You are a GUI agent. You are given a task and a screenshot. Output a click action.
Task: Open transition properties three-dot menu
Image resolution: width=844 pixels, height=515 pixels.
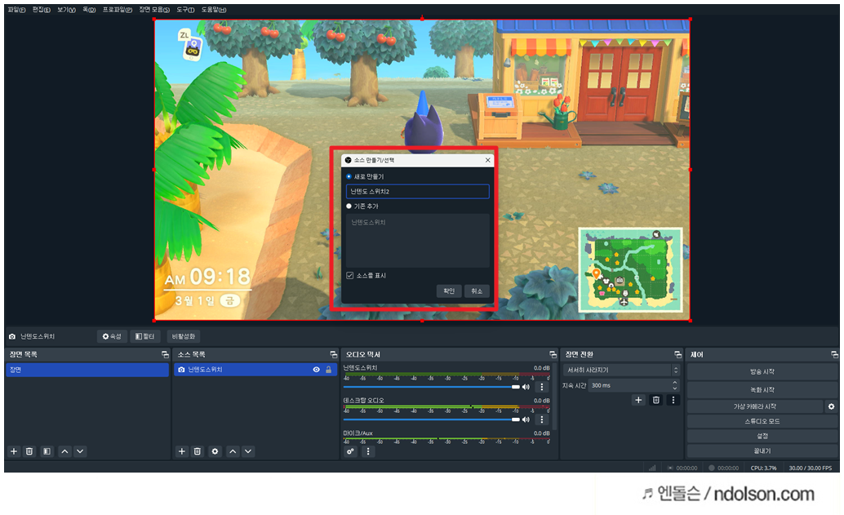click(x=673, y=400)
